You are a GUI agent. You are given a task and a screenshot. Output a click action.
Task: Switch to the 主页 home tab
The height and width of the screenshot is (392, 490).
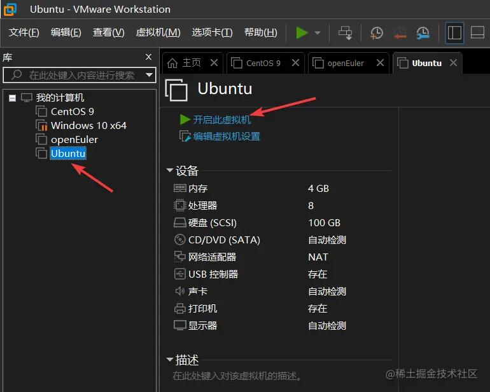click(192, 63)
